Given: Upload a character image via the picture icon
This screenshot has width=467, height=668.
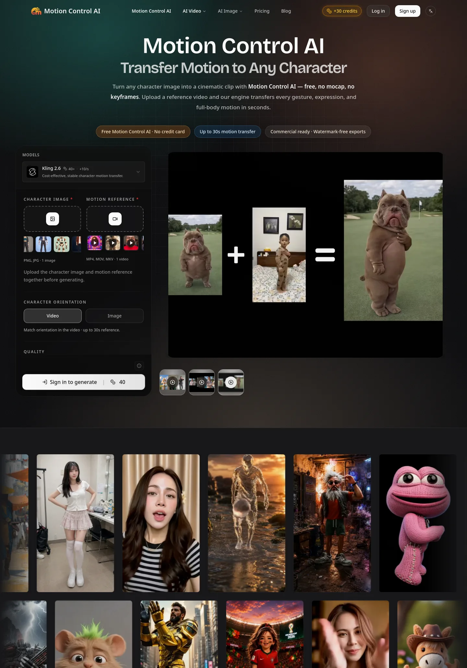Looking at the screenshot, I should [53, 219].
